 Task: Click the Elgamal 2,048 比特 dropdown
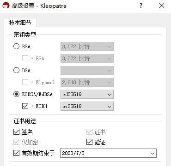pos(87,82)
